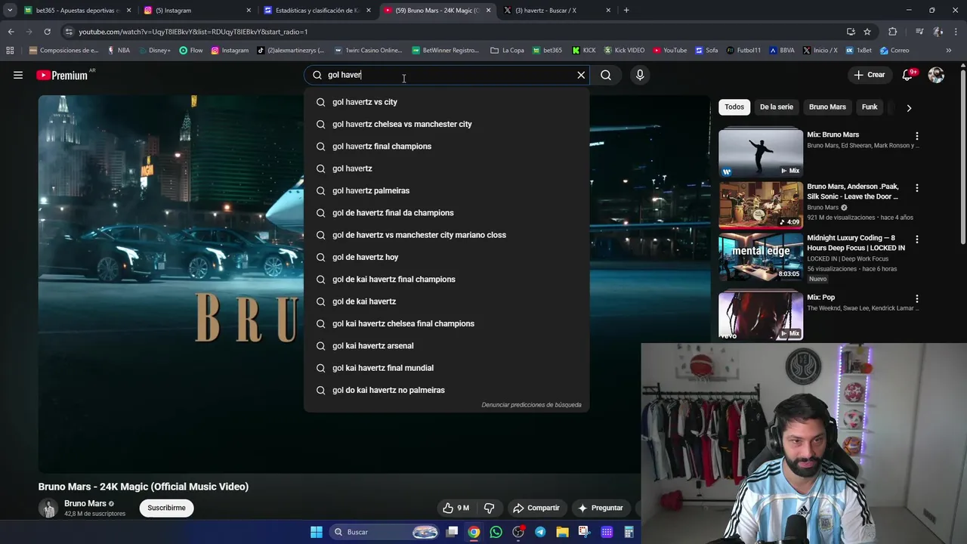Open Bruno Mars channel name link
This screenshot has width=967, height=544.
coord(85,503)
